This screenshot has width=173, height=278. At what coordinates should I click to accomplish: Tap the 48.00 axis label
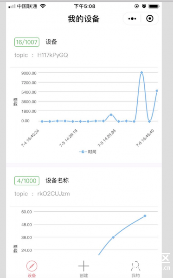[x=26, y=225]
